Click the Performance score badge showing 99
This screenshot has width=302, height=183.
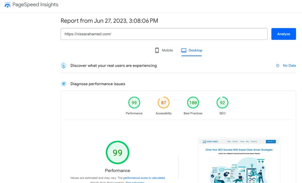pos(134,103)
